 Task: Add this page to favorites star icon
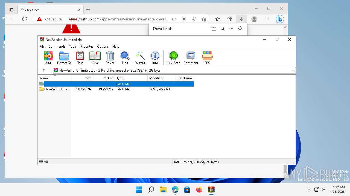tap(204, 19)
